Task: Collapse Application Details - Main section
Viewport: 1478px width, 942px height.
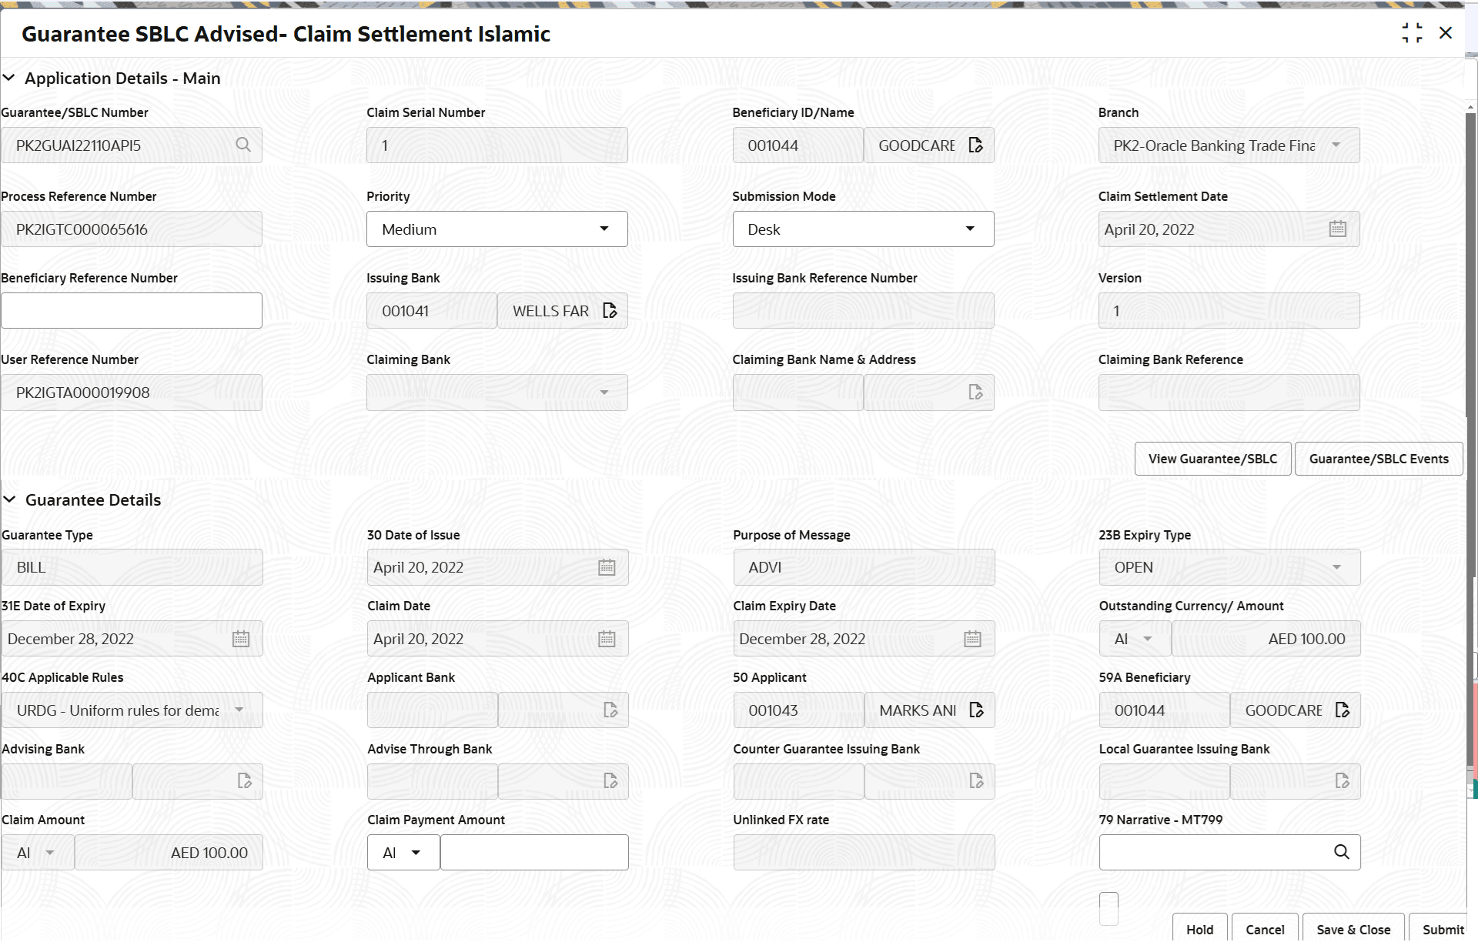Action: pyautogui.click(x=9, y=78)
